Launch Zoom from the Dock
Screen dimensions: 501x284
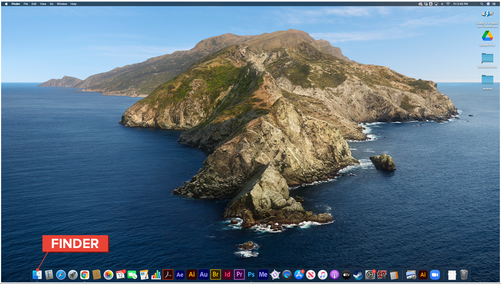[435, 275]
